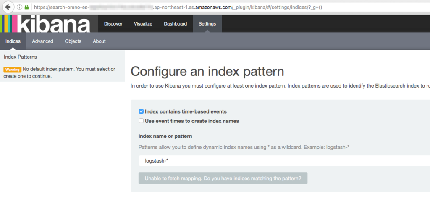The width and height of the screenshot is (430, 220).
Task: Click the orange Warning badge
Action: click(x=12, y=70)
